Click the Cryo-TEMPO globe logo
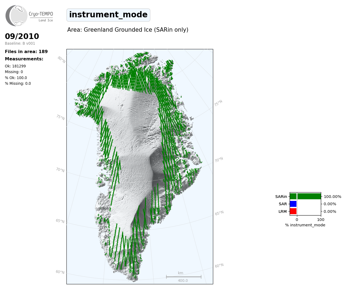345x287 pixels. tap(16, 16)
